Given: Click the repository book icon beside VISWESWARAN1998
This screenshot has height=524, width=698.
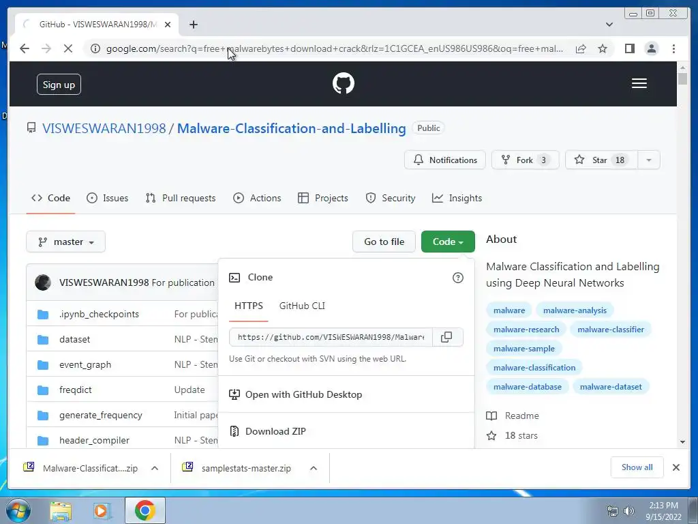Looking at the screenshot, I should click(31, 128).
